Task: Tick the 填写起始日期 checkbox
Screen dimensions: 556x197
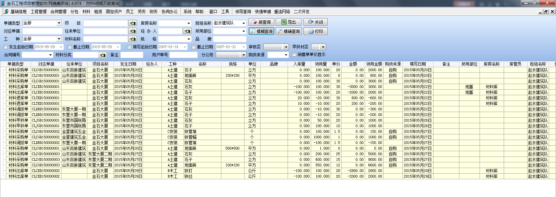Action: (129, 47)
